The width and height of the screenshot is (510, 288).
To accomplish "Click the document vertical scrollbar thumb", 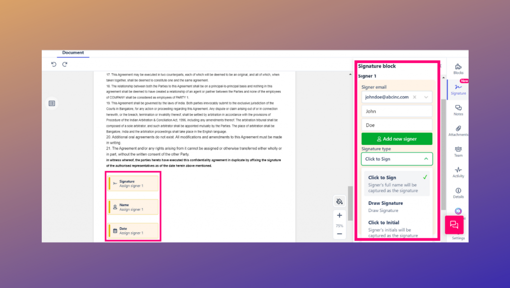I will pyautogui.click(x=350, y=203).
